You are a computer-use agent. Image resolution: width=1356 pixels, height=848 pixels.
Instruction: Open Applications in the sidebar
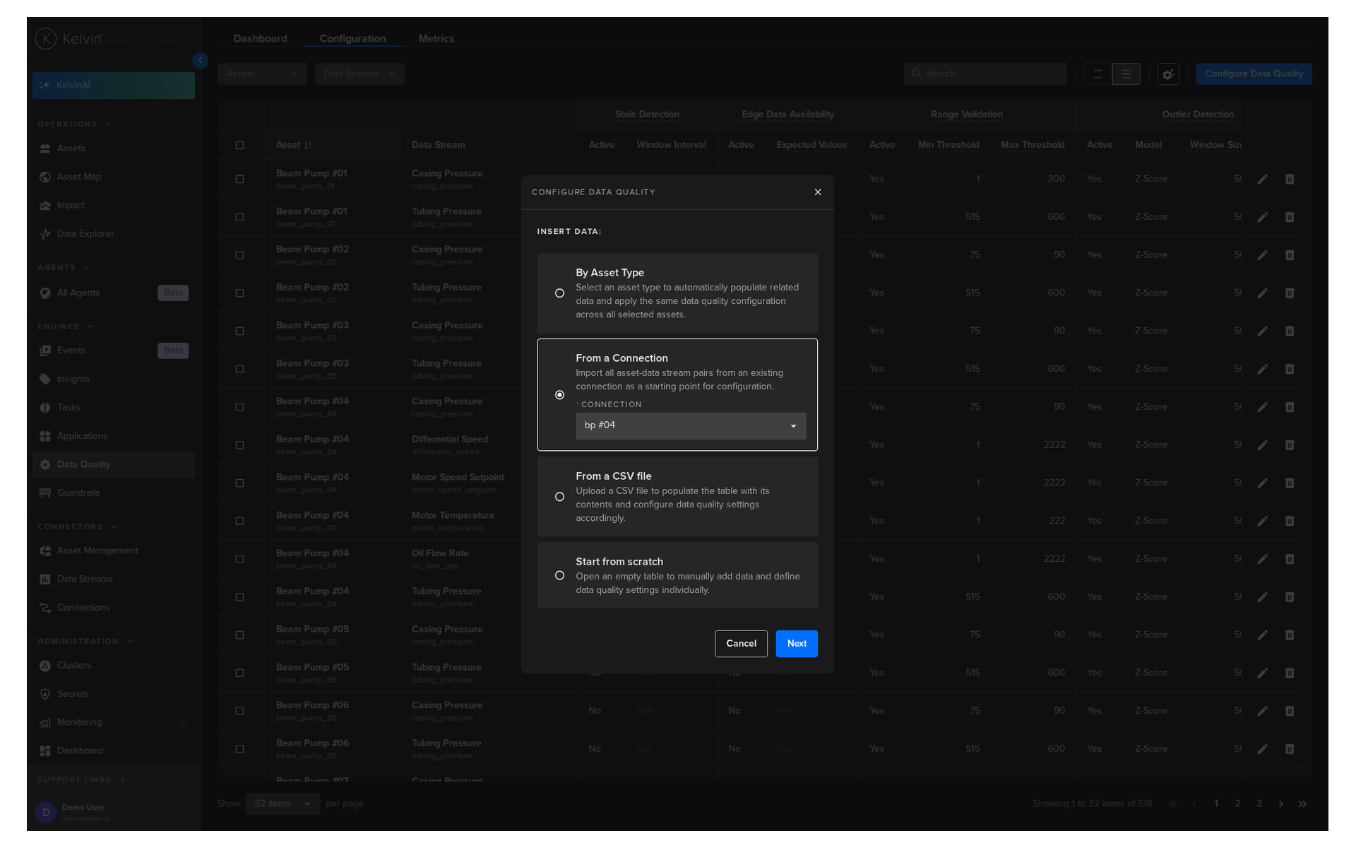[113, 436]
